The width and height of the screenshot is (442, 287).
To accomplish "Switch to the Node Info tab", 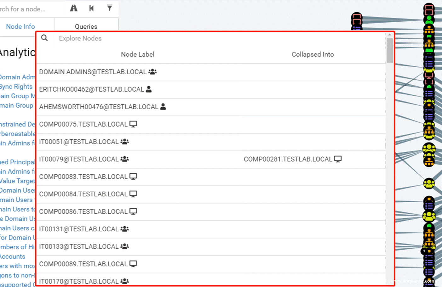I will pos(20,26).
